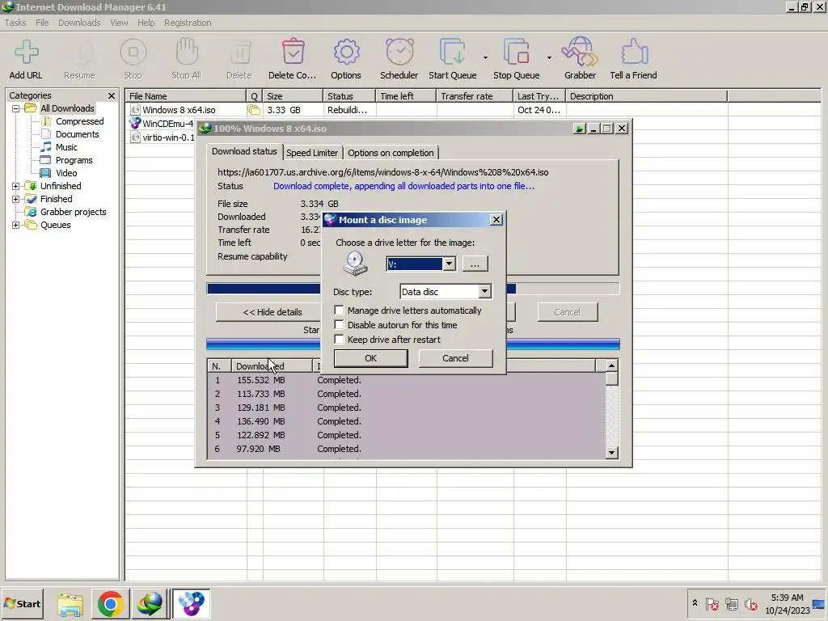Open File Explorer from taskbar
The image size is (828, 621).
[71, 604]
